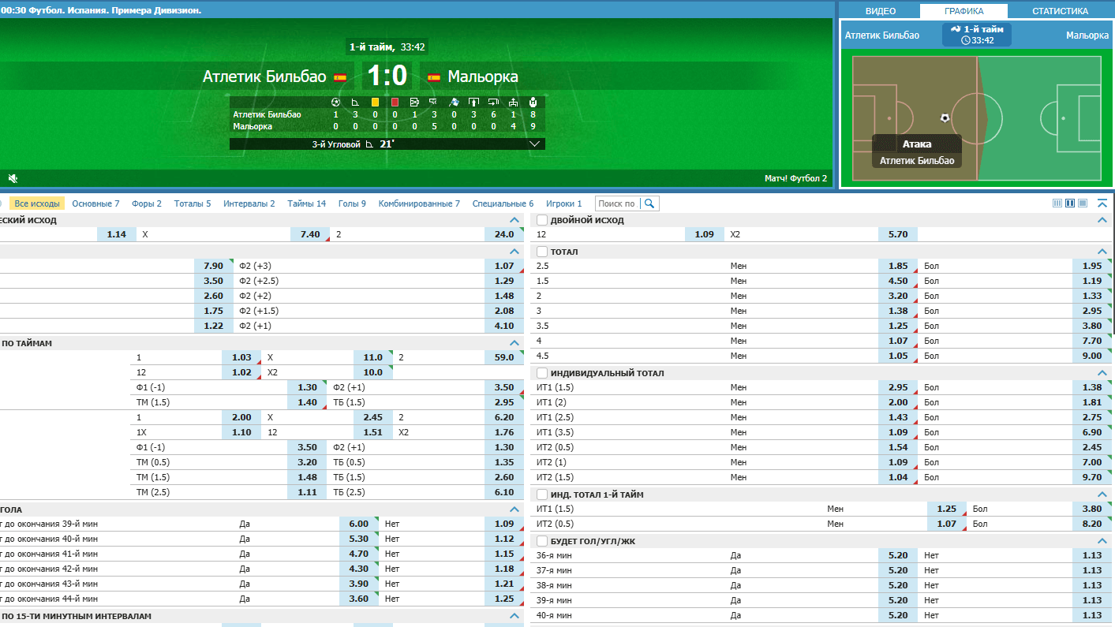The width and height of the screenshot is (1115, 627).
Task: Select the Таймы 14 market tab
Action: (307, 203)
